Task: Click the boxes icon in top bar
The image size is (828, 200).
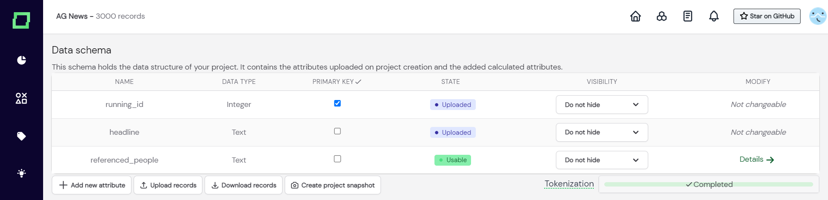Action: (x=662, y=16)
